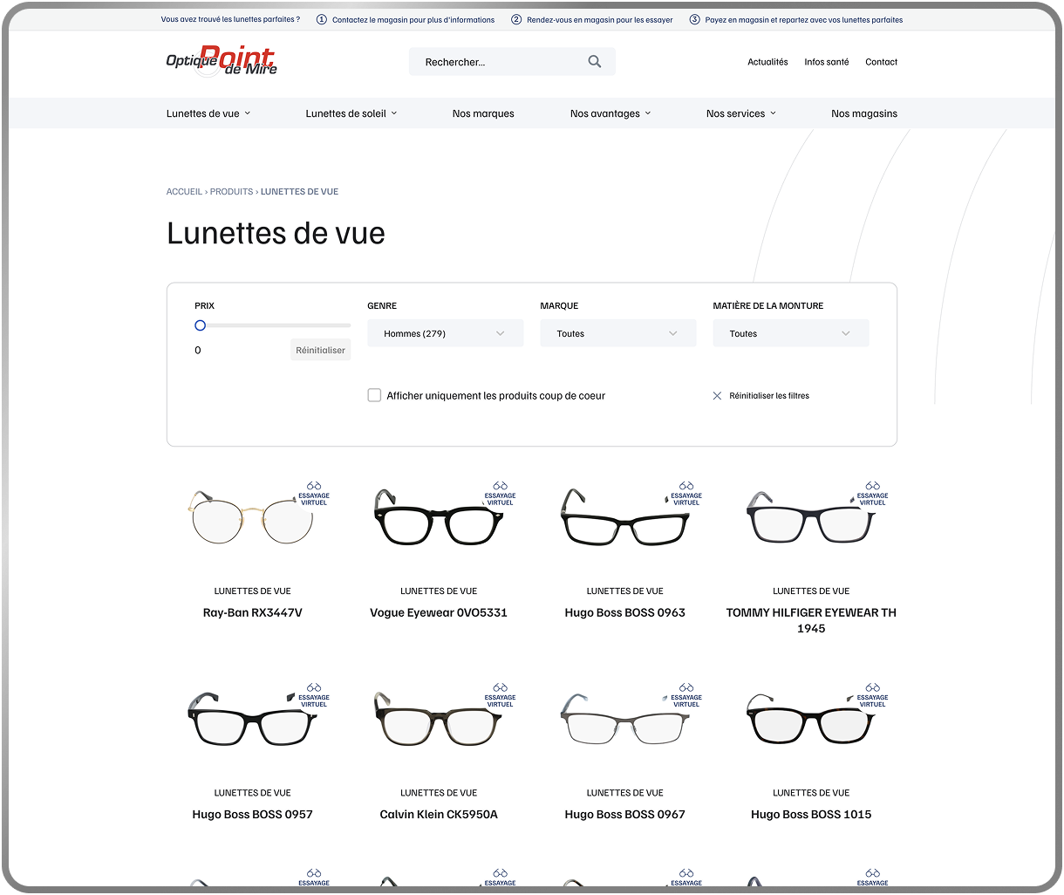The width and height of the screenshot is (1064, 895).
Task: Open the Marque dropdown
Action: 617,333
